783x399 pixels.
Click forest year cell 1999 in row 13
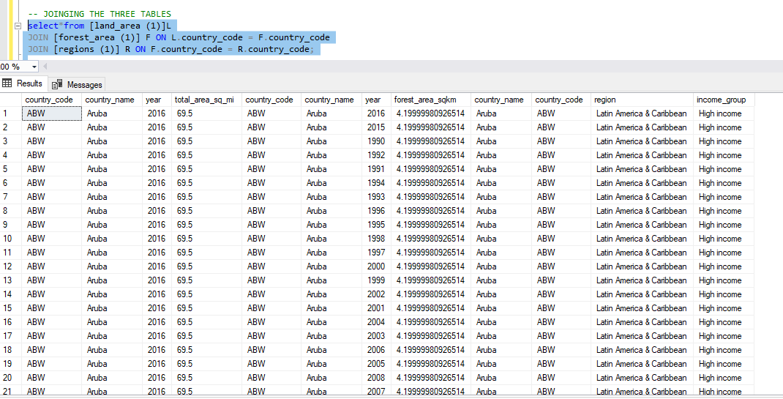pos(377,280)
